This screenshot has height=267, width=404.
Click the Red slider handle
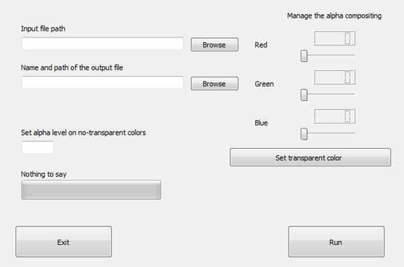tap(304, 55)
